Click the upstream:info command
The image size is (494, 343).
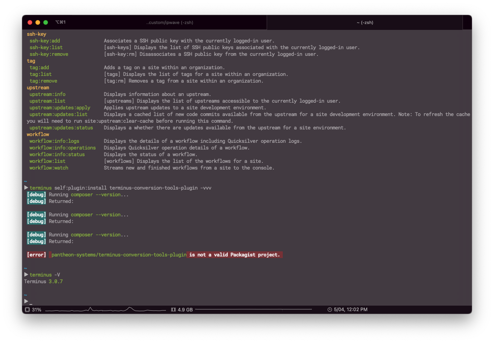click(x=48, y=94)
